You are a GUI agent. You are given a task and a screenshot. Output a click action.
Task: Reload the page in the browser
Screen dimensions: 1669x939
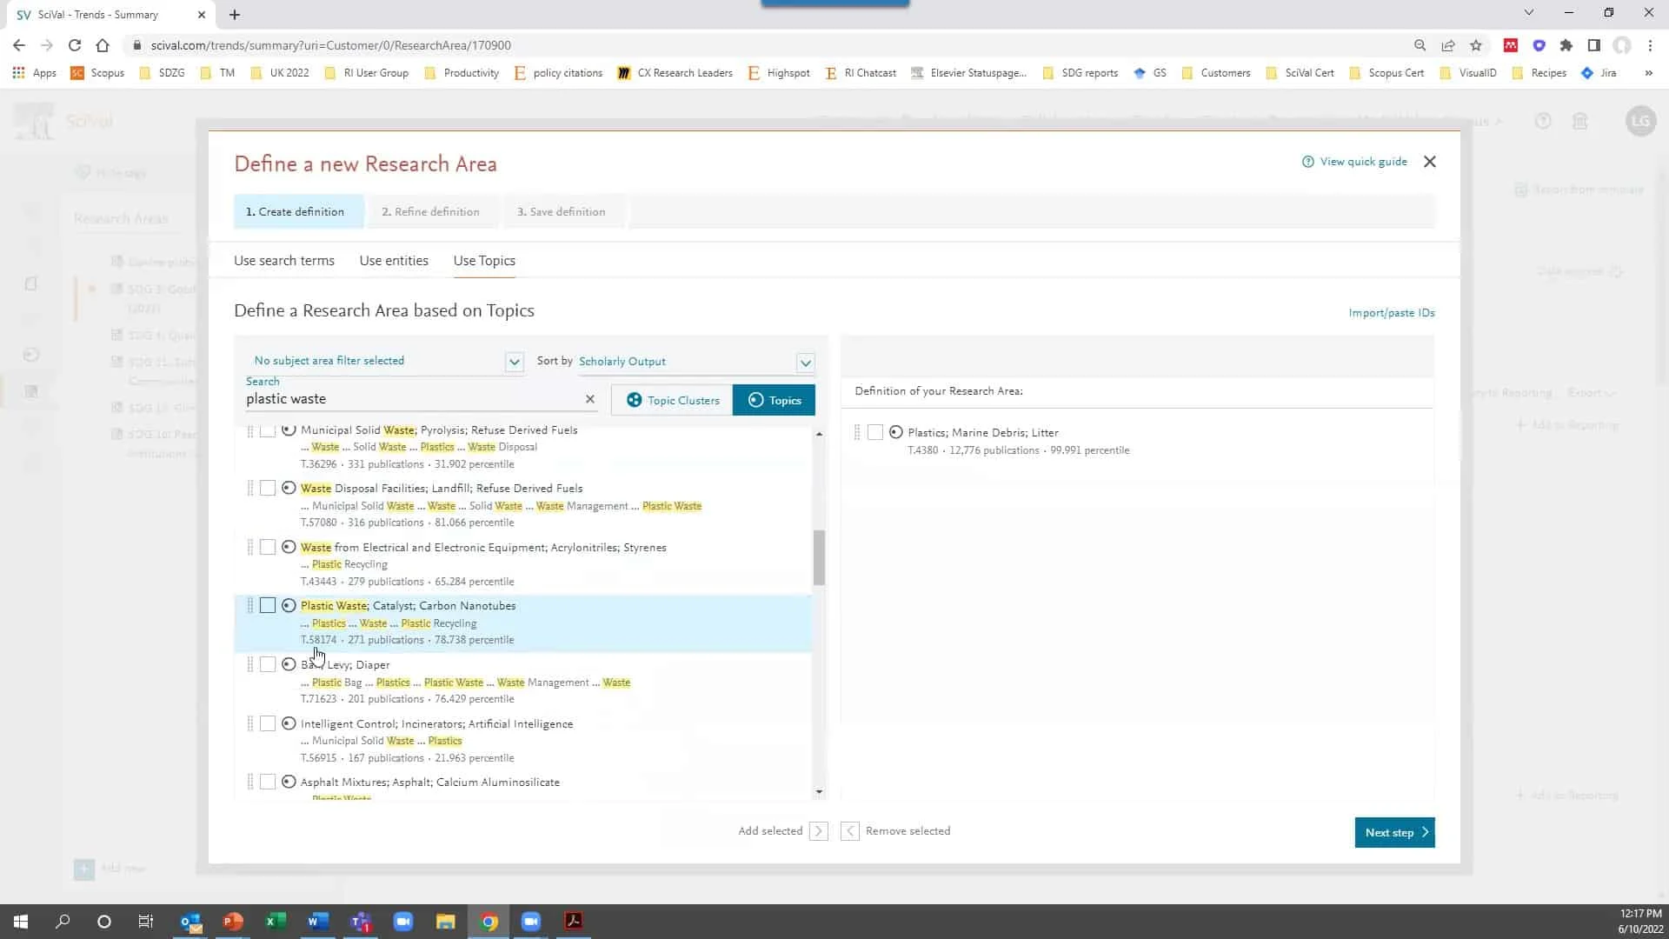click(75, 45)
